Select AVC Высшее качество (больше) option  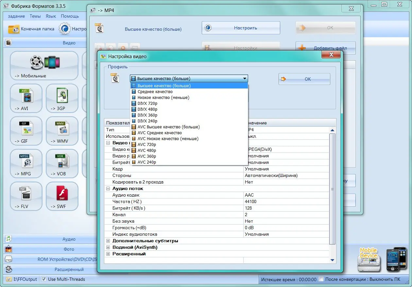click(x=189, y=127)
